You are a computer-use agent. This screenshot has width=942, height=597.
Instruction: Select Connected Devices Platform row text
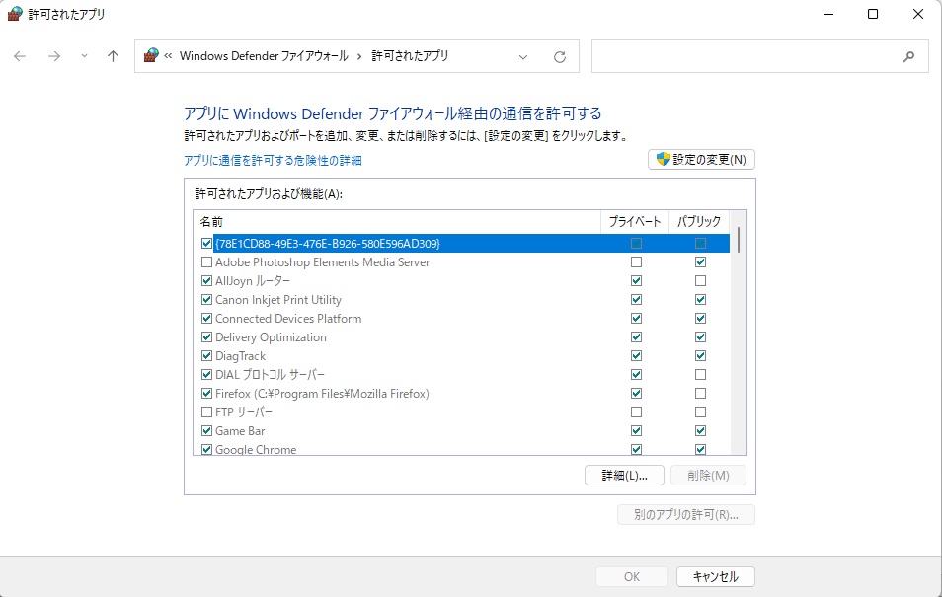pyautogui.click(x=288, y=319)
